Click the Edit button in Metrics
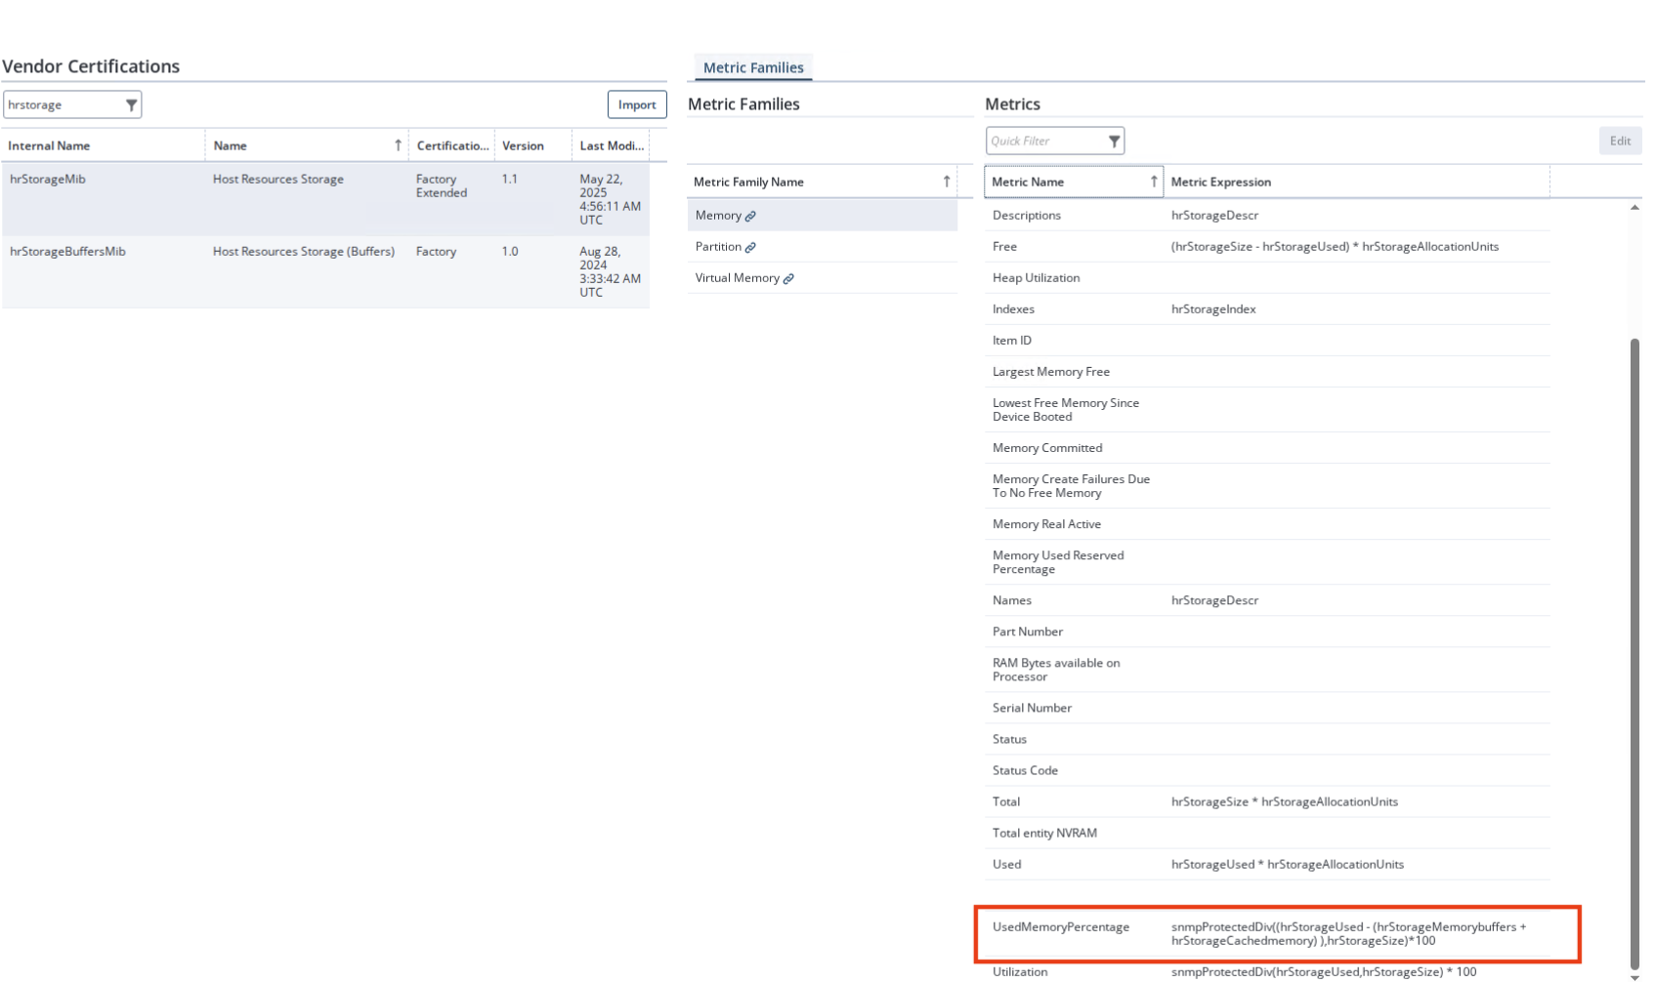Image resolution: width=1656 pixels, height=982 pixels. 1620,142
